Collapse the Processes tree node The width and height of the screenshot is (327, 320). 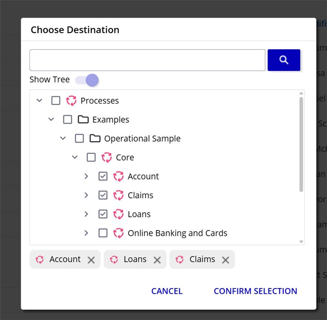tap(39, 101)
